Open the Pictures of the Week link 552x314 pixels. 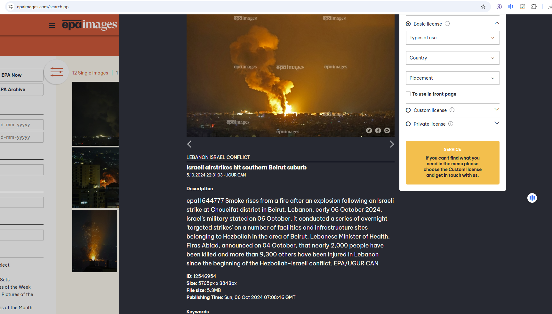[x=15, y=287]
